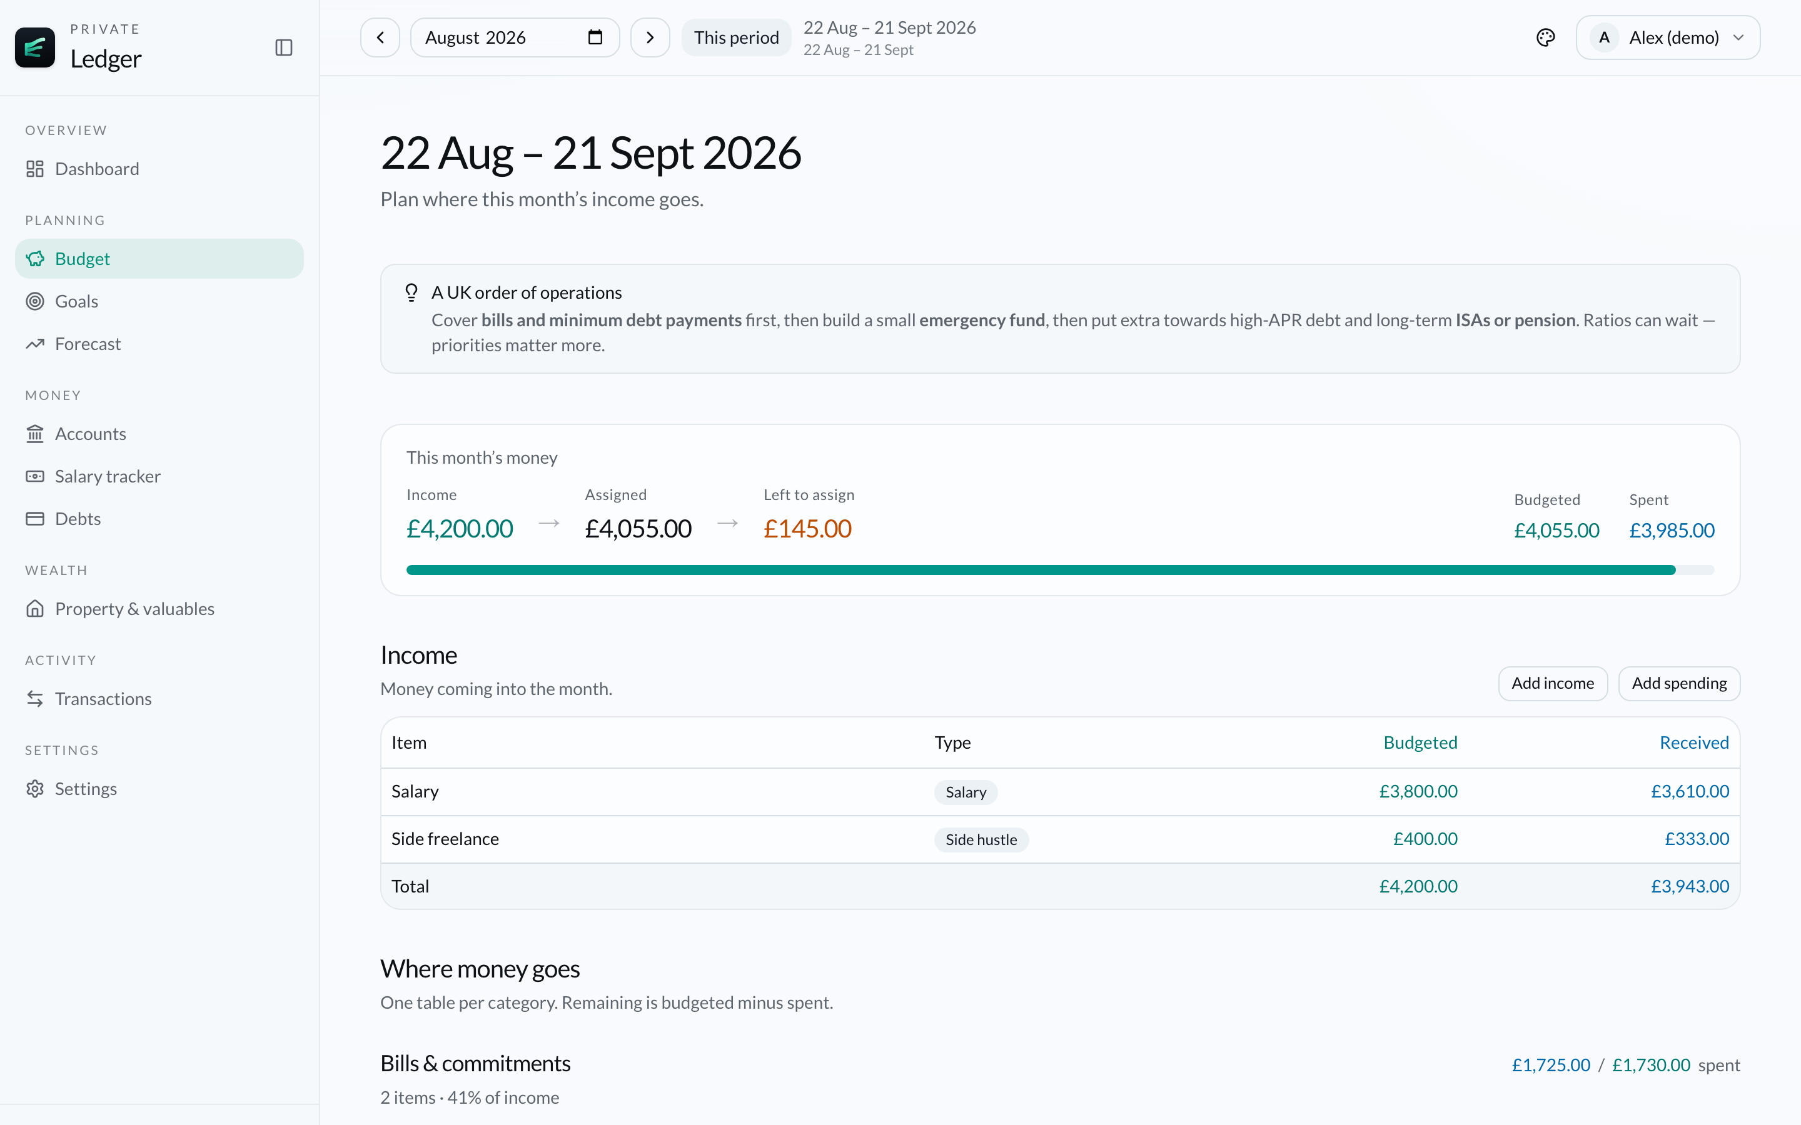Screen dimensions: 1801x1125
Task: Open the Salary tracker page
Action: point(159,476)
